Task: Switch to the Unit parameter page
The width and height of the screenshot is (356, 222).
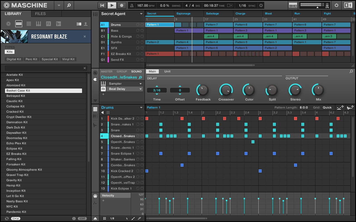Action: [x=167, y=72]
